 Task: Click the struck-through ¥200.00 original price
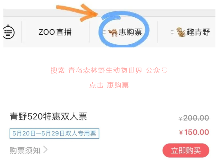click(x=194, y=118)
